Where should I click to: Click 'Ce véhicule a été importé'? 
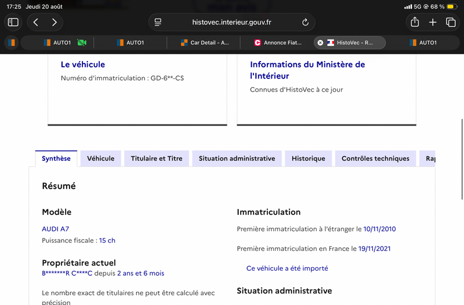287,268
